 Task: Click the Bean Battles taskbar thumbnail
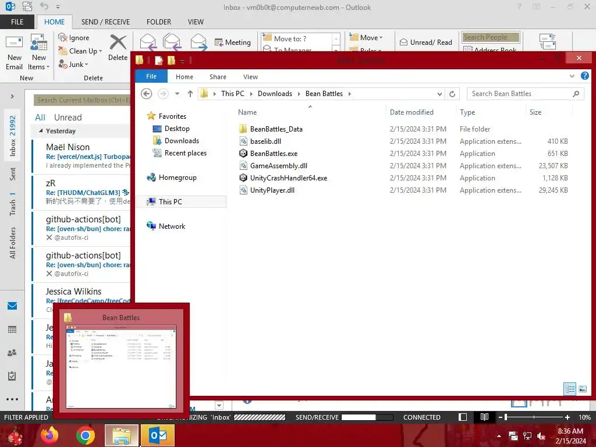[x=121, y=361]
